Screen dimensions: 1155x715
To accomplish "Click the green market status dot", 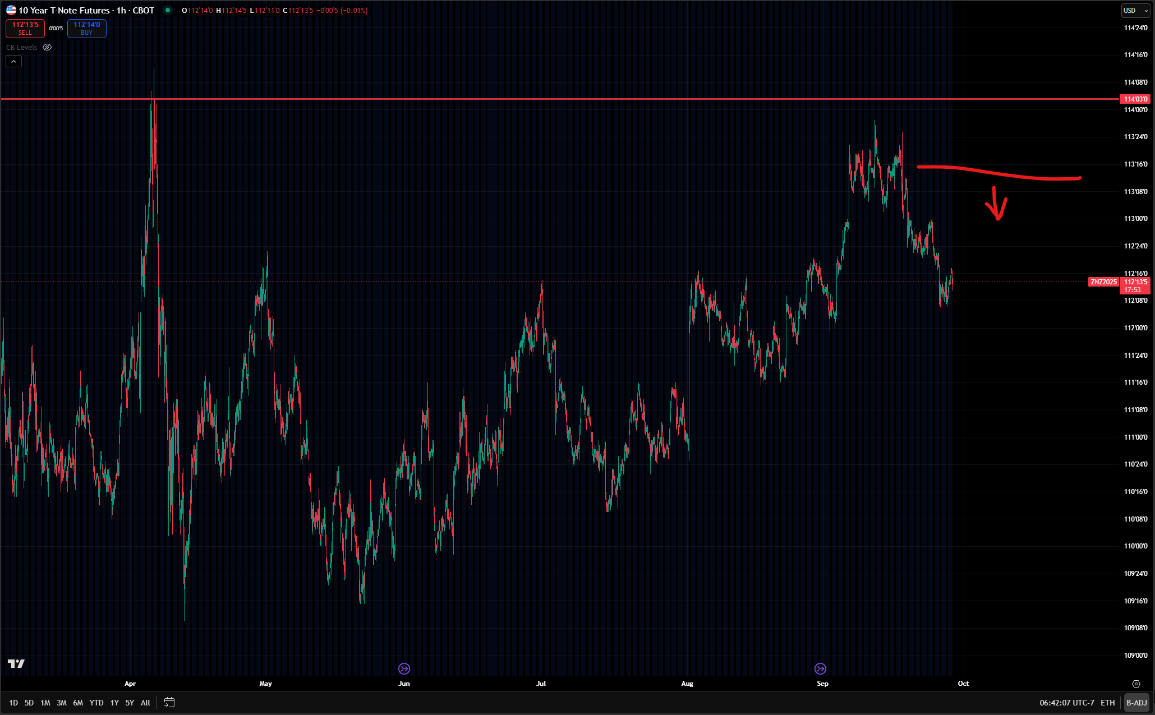I will (x=167, y=10).
